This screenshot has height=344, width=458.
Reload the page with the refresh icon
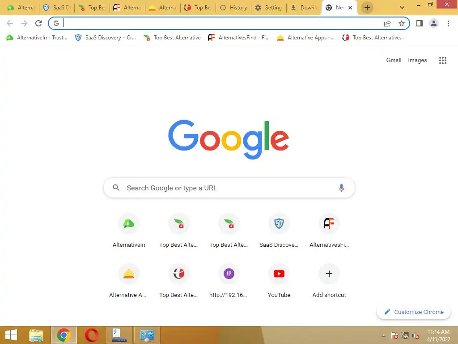tap(38, 23)
